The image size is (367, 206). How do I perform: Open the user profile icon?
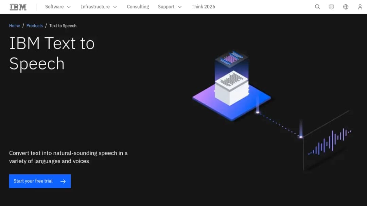tap(360, 7)
